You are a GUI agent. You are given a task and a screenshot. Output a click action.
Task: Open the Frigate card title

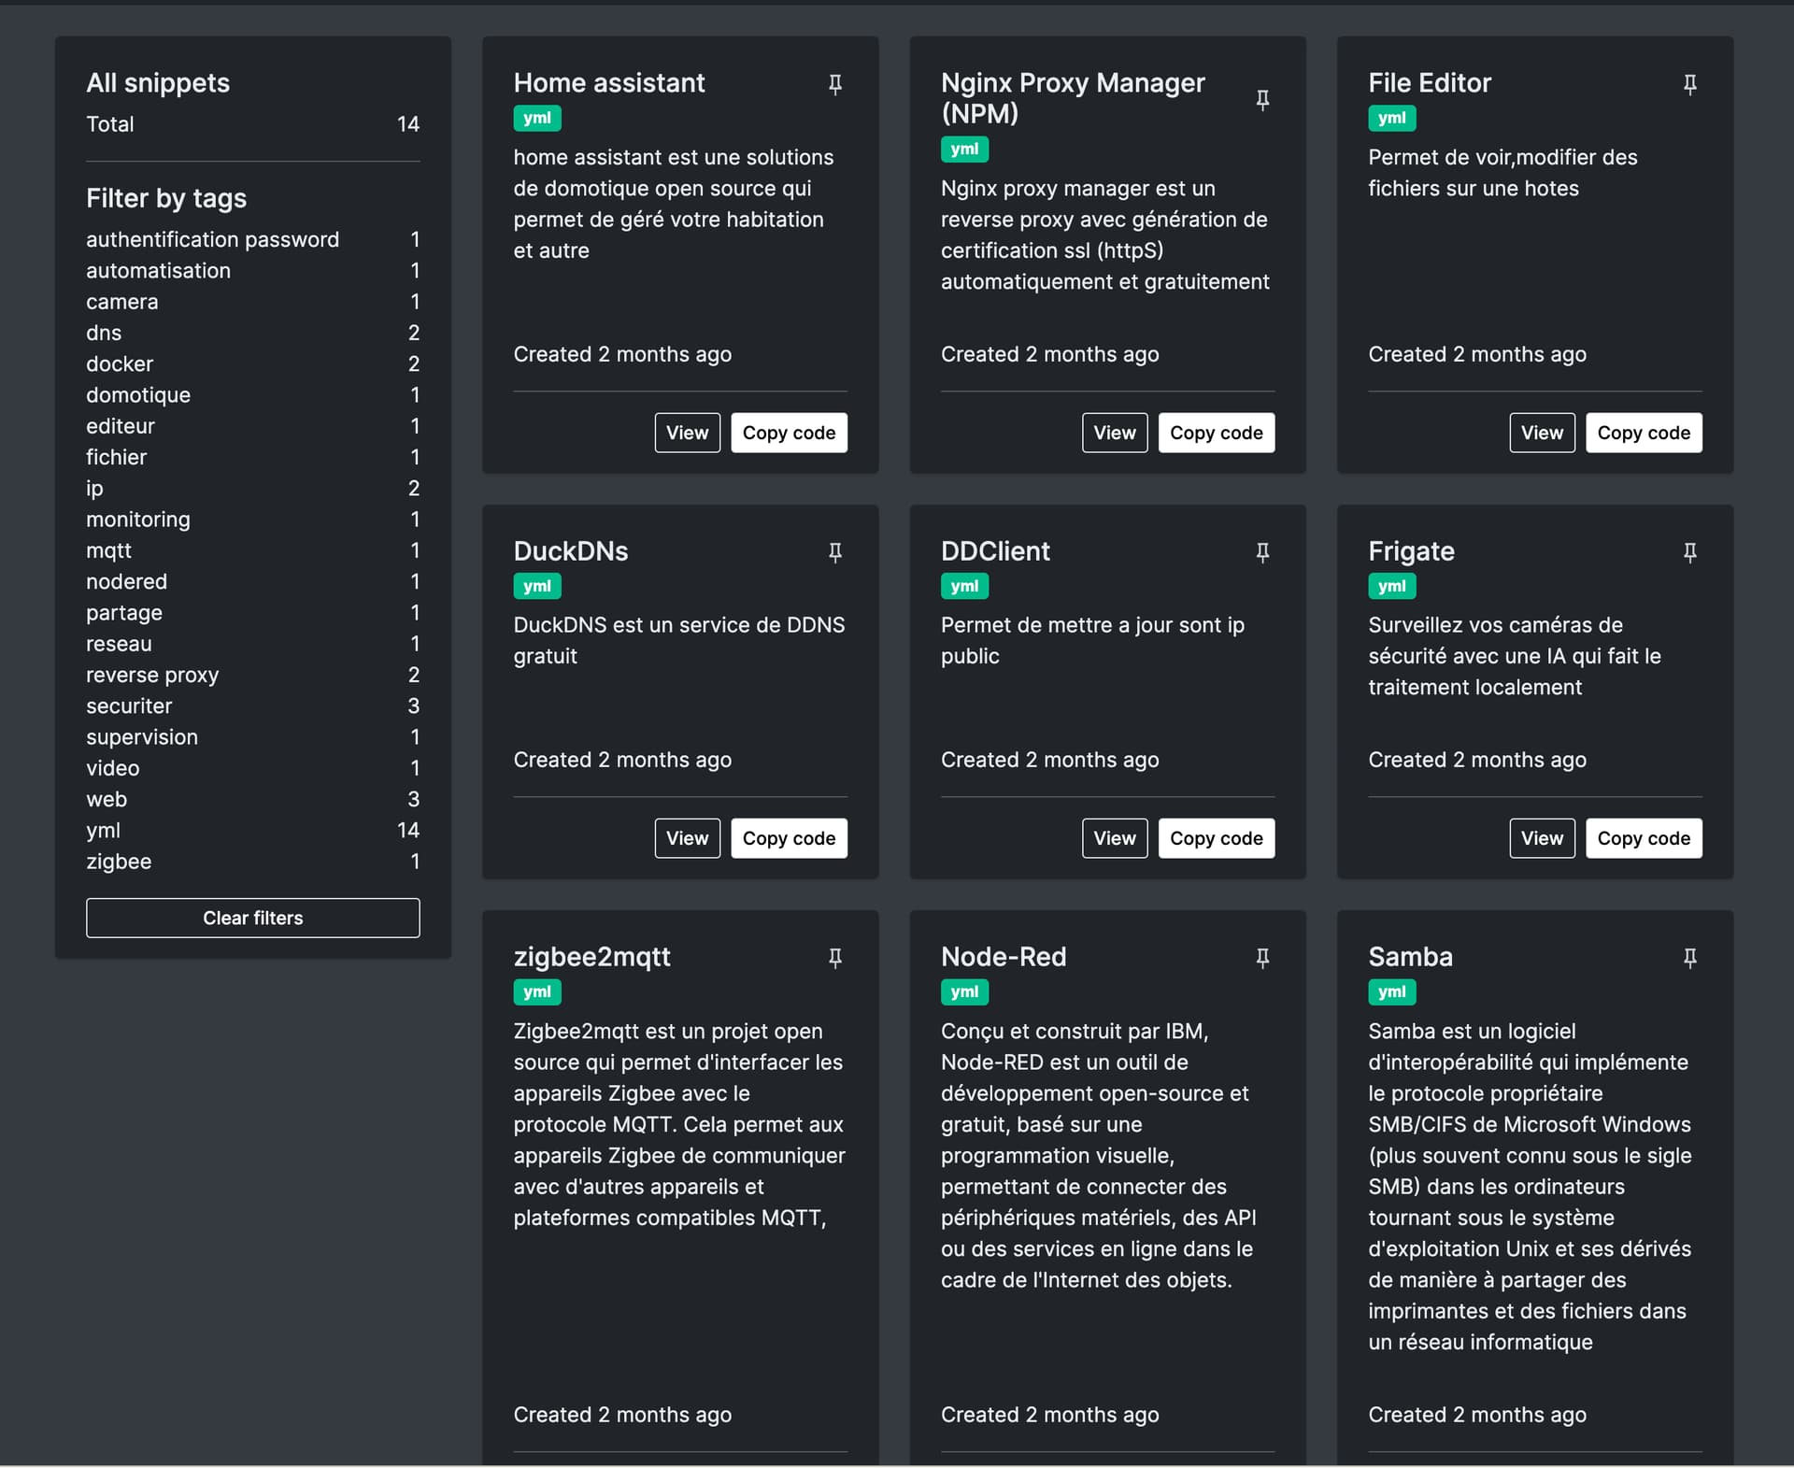[1411, 551]
